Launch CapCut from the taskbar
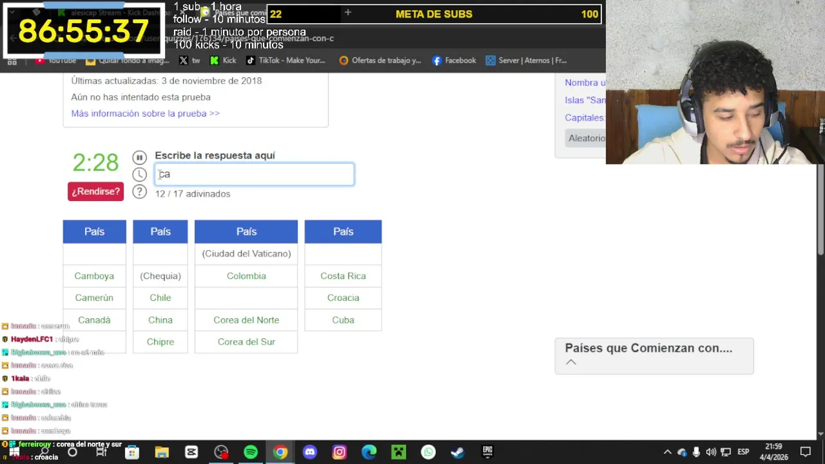This screenshot has width=825, height=464. 191,452
